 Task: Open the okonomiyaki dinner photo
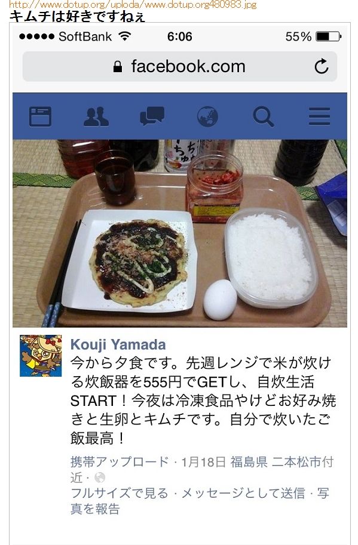pyautogui.click(x=180, y=233)
